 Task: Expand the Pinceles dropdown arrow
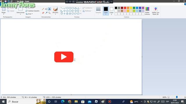pos(56,14)
